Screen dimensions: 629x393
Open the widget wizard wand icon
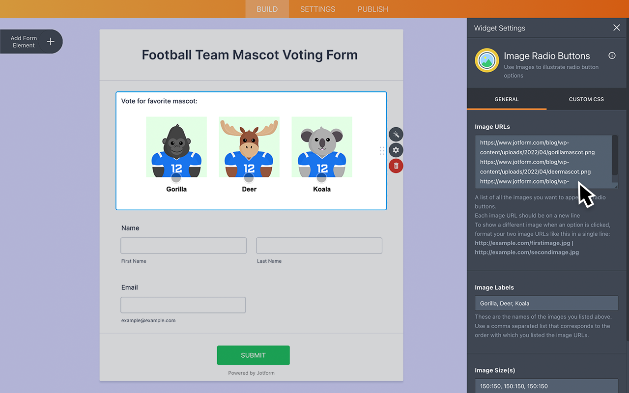point(396,134)
